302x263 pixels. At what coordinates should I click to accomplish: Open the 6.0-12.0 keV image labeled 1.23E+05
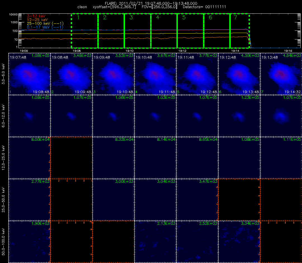pyautogui.click(x=239, y=116)
